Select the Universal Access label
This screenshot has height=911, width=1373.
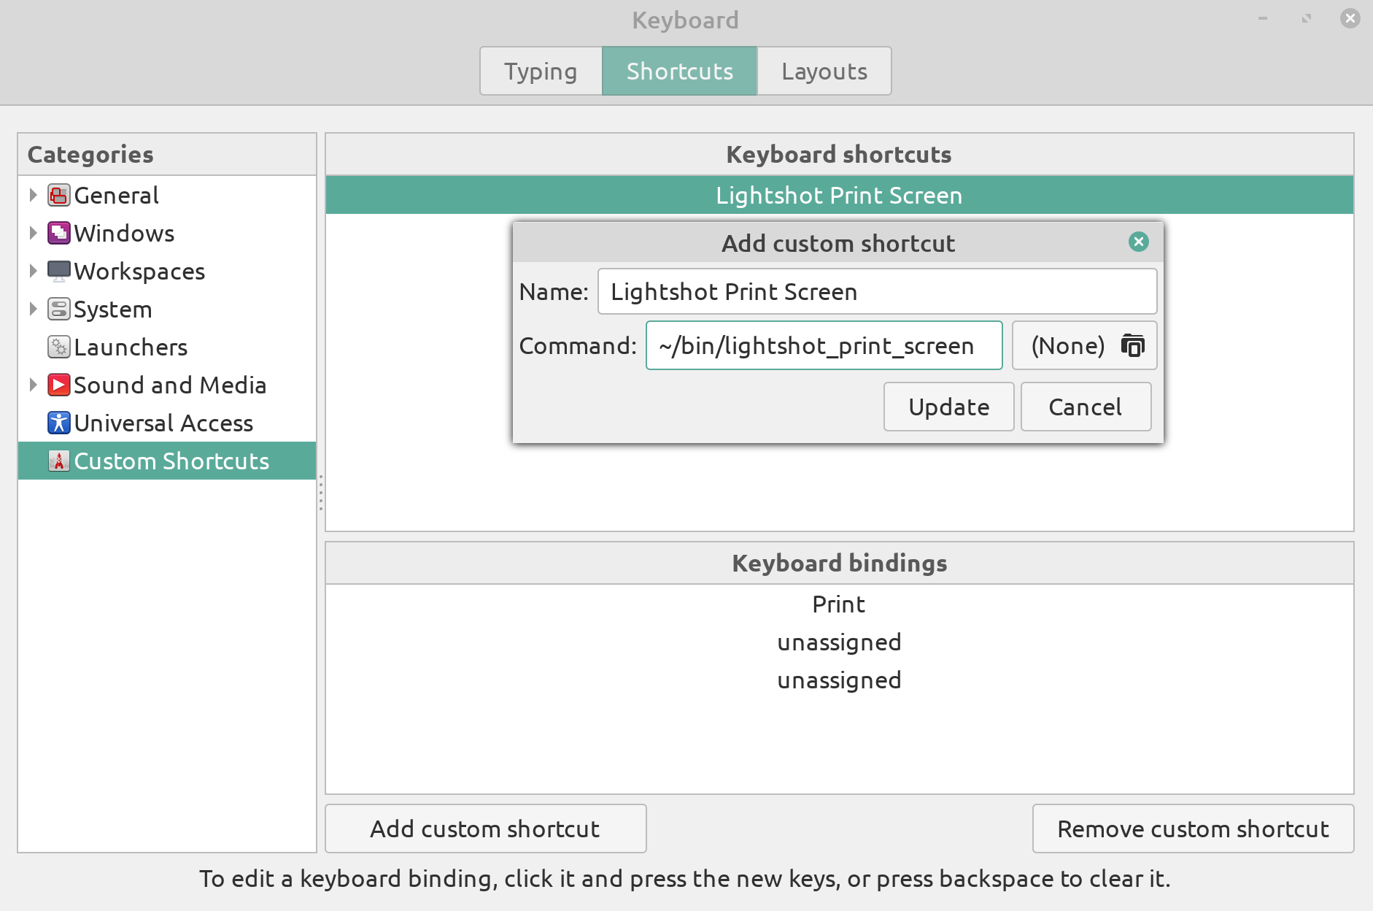[x=164, y=423]
